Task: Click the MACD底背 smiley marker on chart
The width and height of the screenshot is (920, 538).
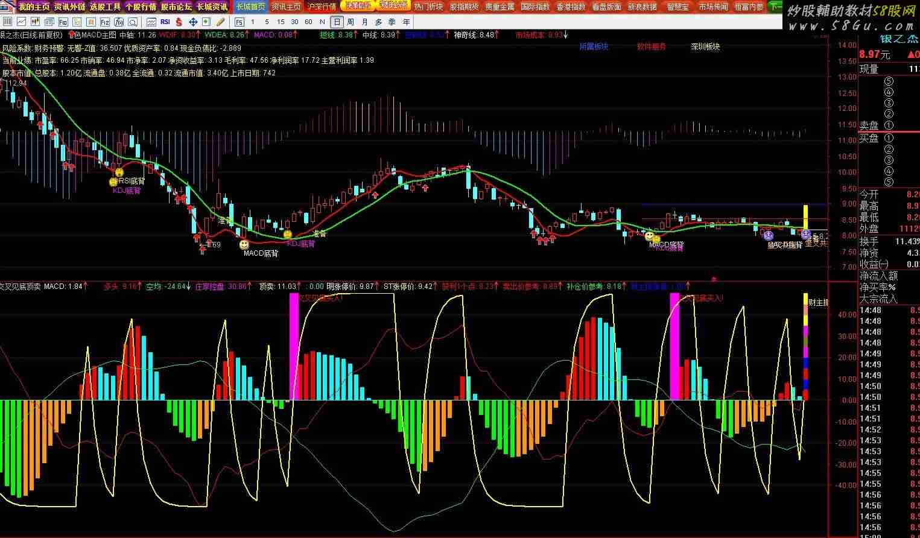Action: [244, 244]
